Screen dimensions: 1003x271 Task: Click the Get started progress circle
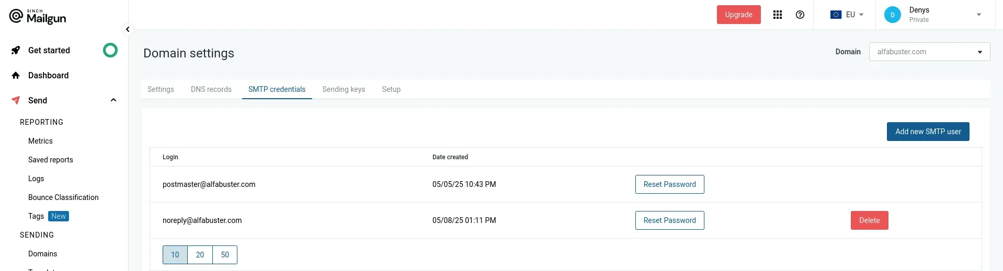point(110,50)
